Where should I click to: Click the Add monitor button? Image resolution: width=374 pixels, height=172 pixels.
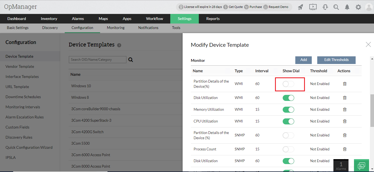tap(304, 60)
